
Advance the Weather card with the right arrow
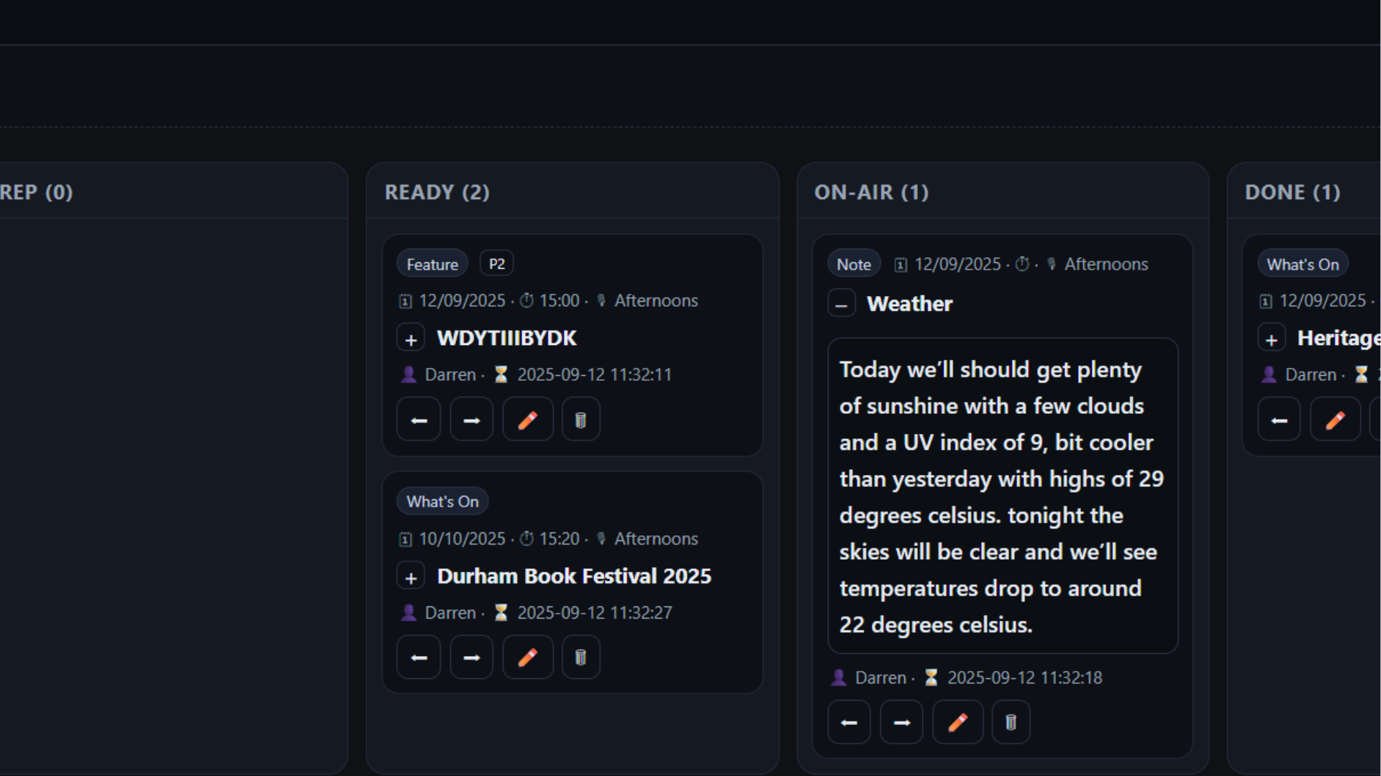tap(901, 722)
